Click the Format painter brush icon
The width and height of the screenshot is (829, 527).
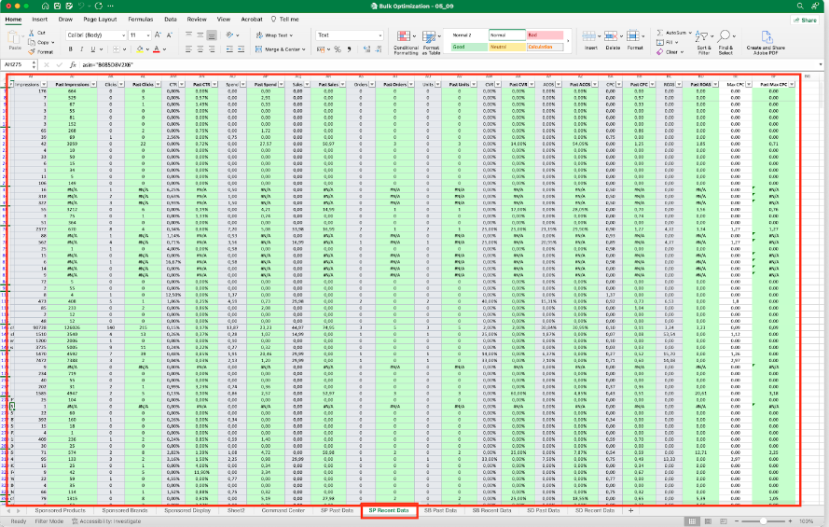tap(32, 52)
